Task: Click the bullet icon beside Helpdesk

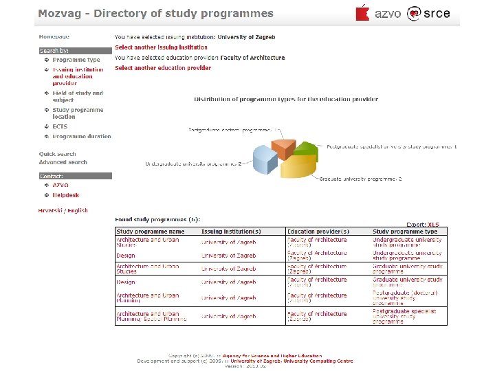Action: click(47, 195)
